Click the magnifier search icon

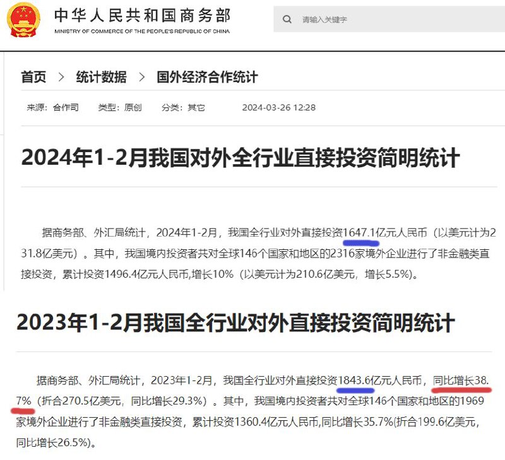point(287,20)
